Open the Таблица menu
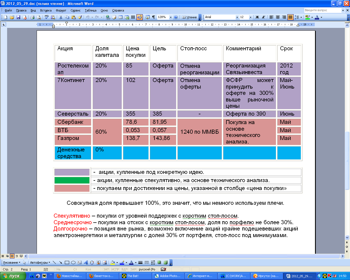 [91, 10]
